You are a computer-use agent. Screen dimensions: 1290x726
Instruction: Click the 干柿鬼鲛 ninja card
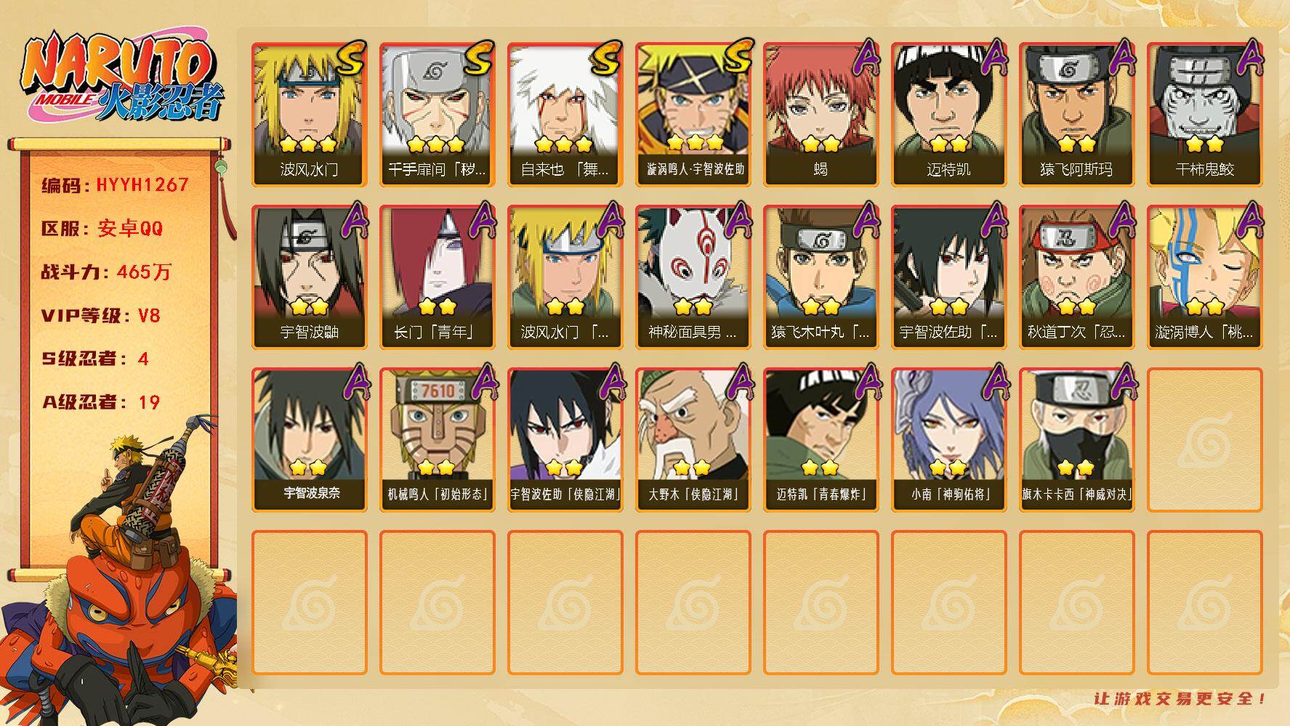(x=1205, y=115)
